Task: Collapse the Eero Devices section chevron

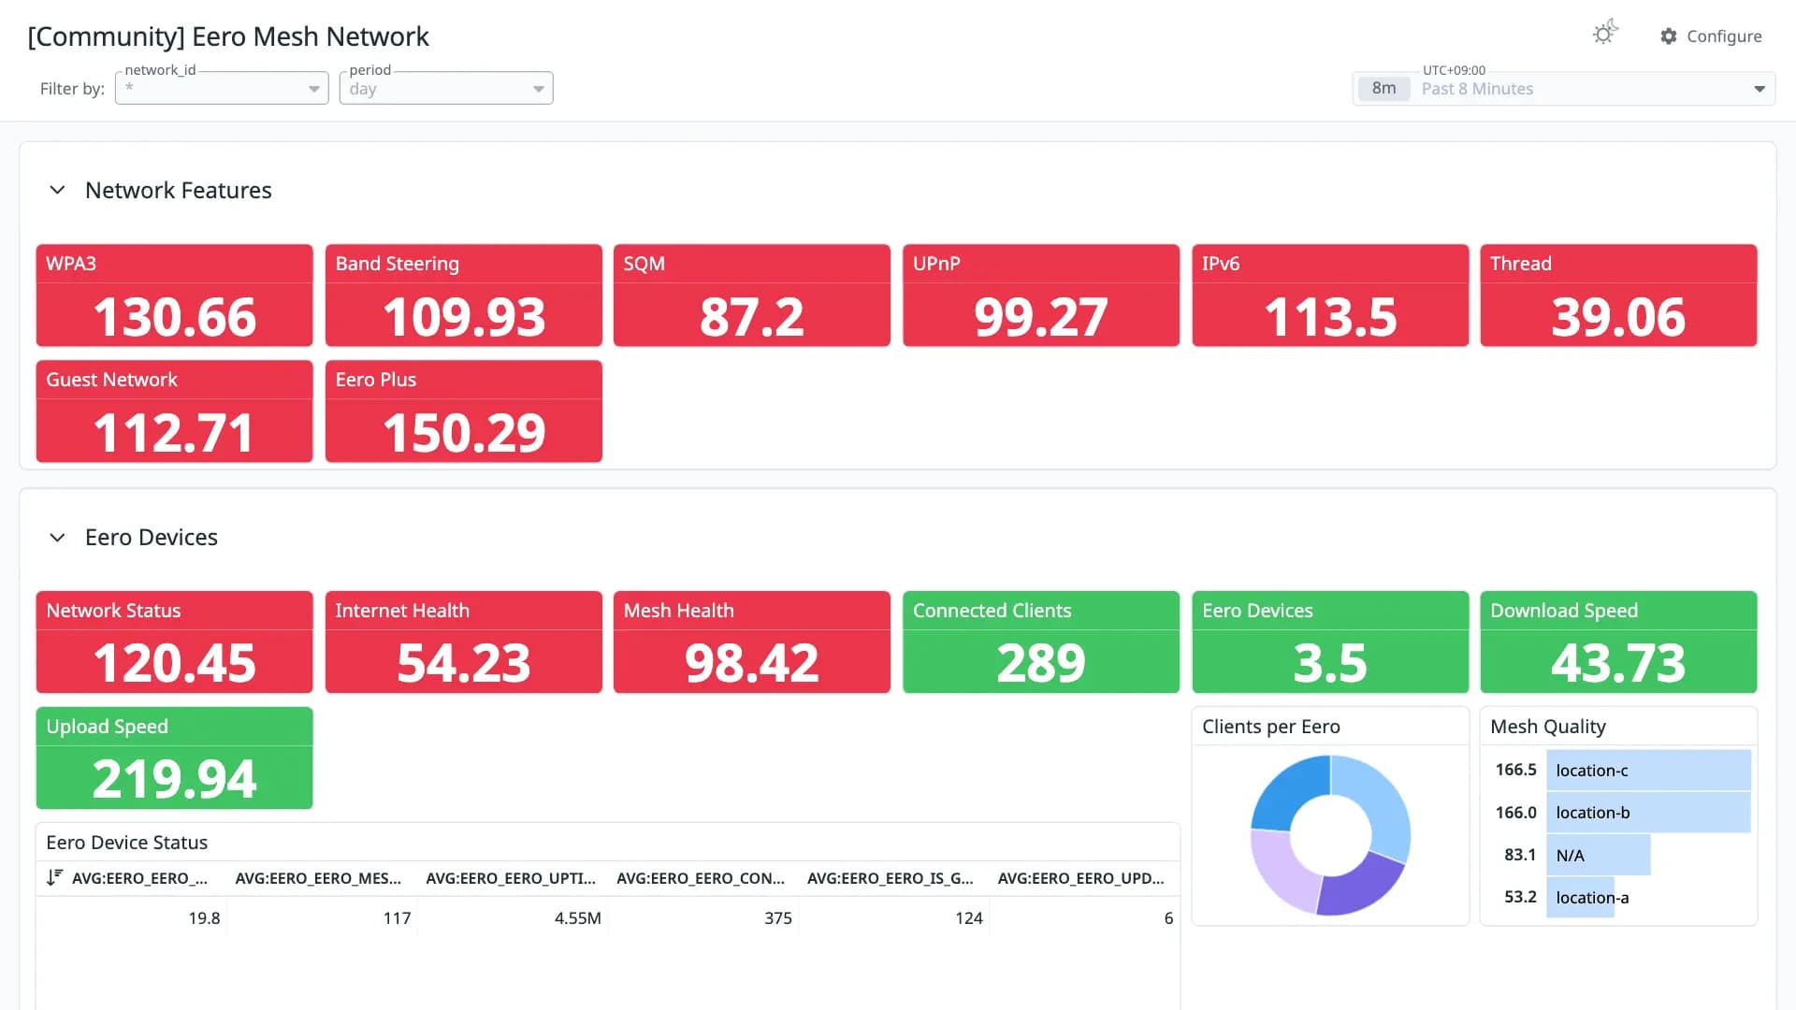Action: point(57,537)
